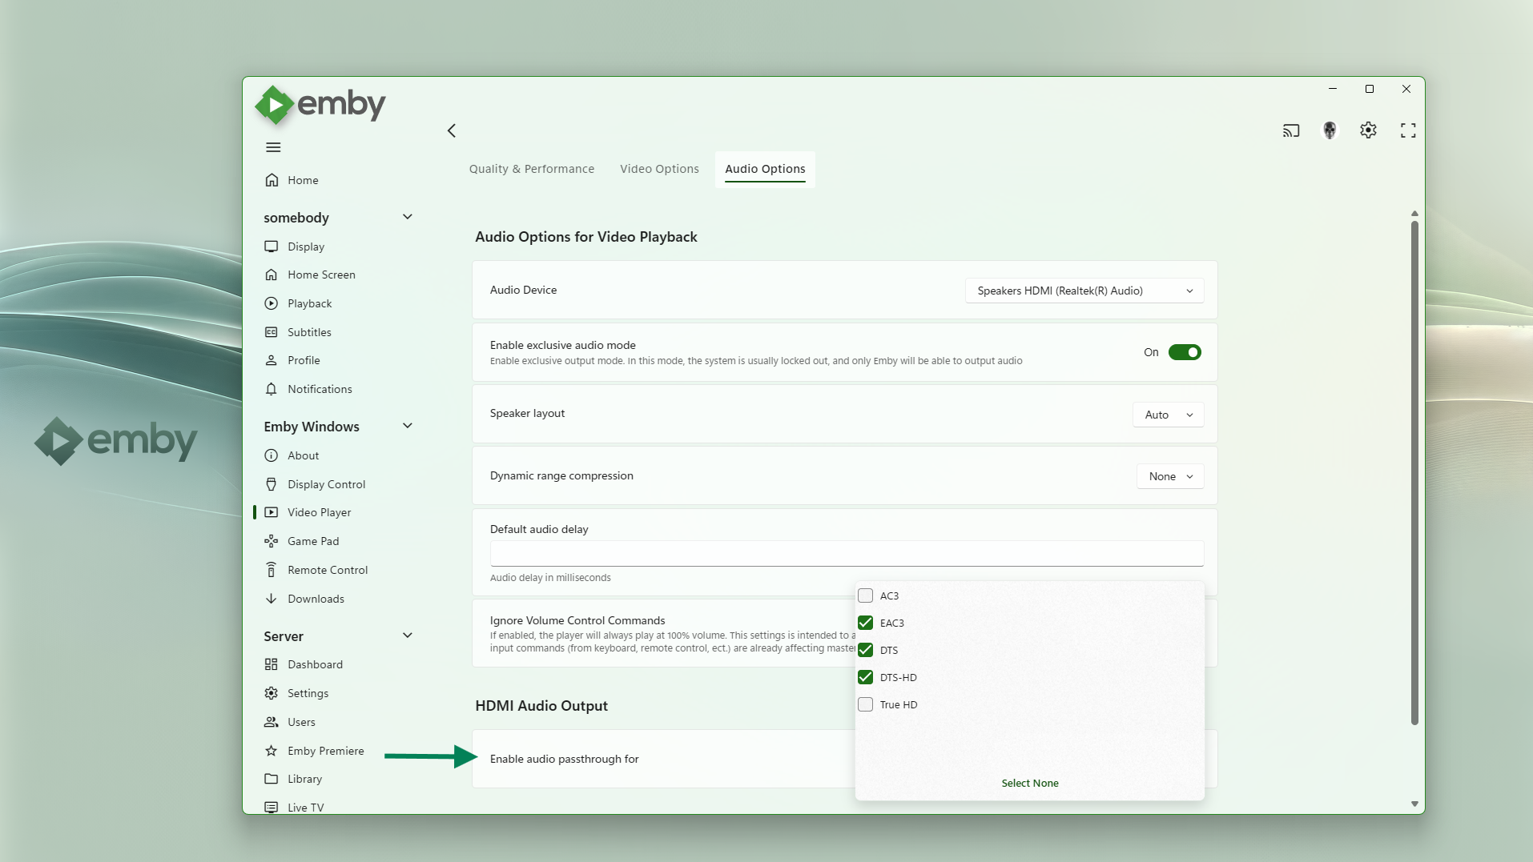Collapse the Server sidebar section
The width and height of the screenshot is (1533, 862).
click(408, 635)
